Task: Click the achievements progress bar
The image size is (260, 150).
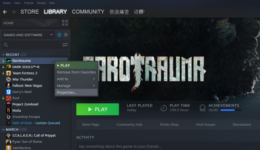Action: click(231, 110)
